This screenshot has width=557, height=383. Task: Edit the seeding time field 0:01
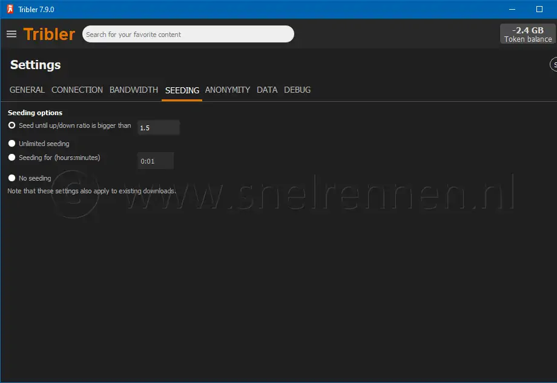click(156, 161)
